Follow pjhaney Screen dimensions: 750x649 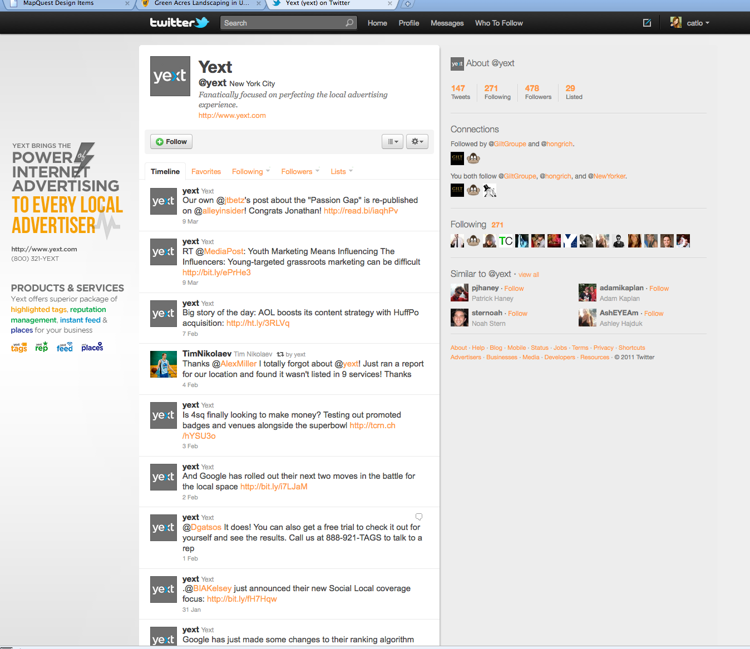coord(514,289)
